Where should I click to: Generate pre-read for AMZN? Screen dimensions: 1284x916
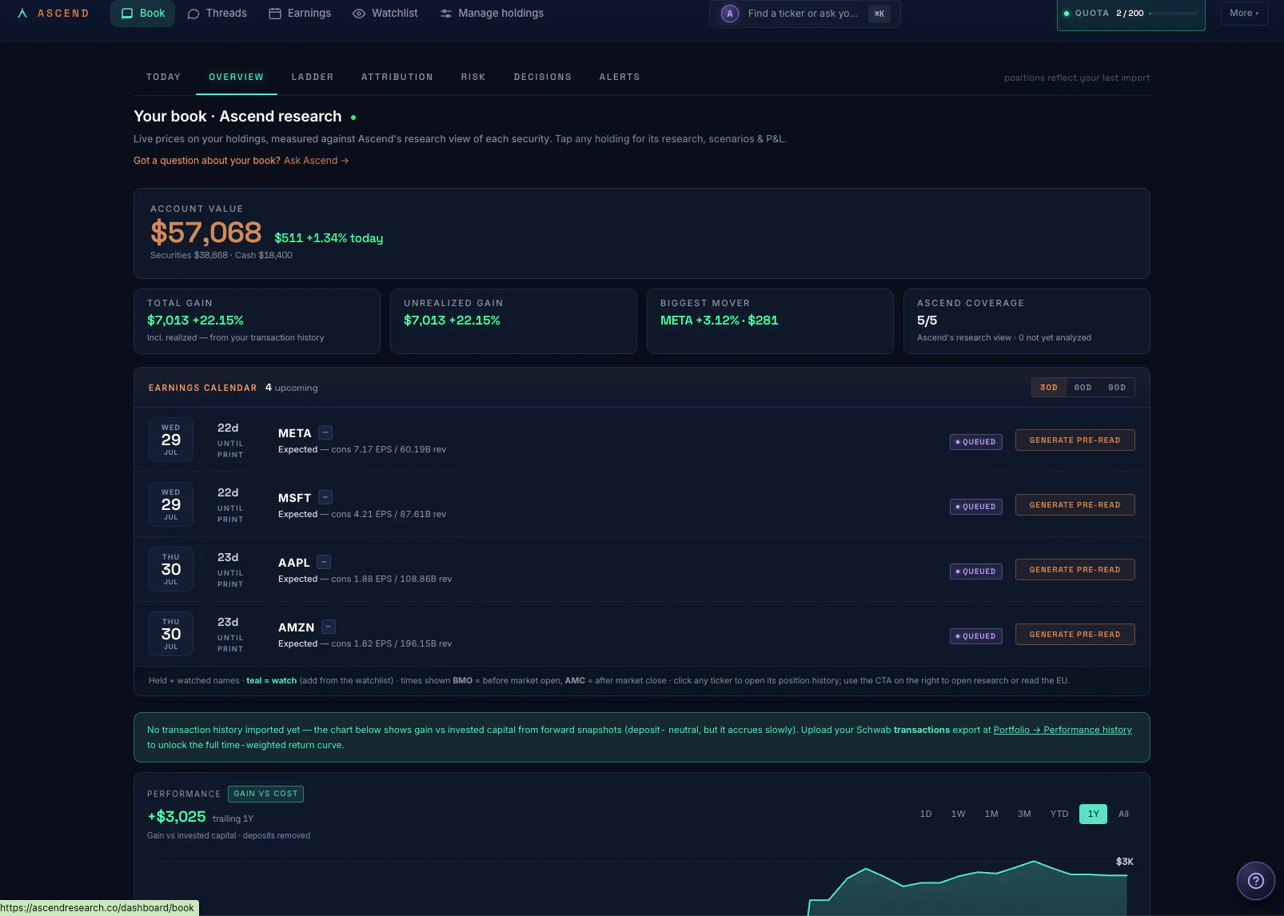pos(1075,635)
